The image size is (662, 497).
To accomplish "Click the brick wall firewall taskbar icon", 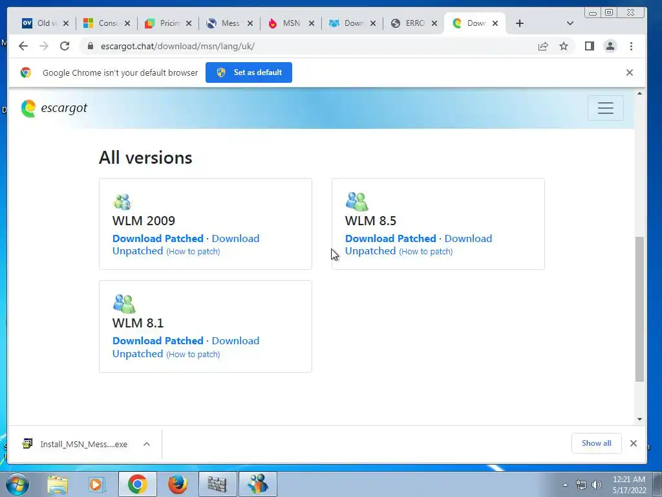I will pyautogui.click(x=217, y=484).
